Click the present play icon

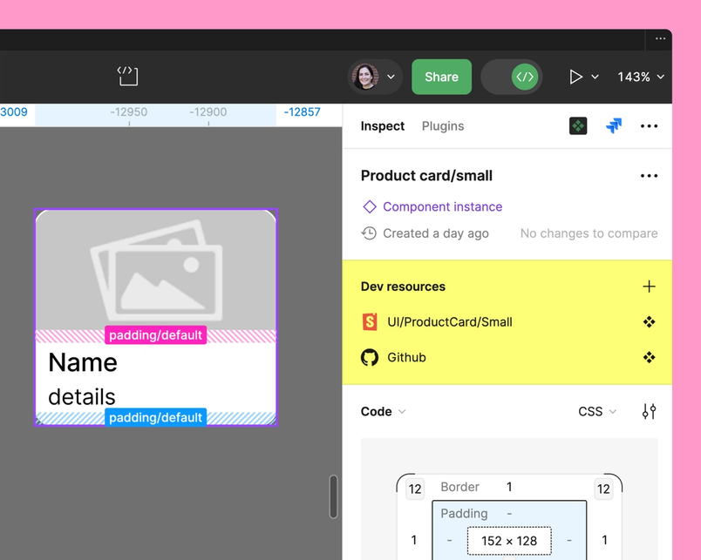click(575, 77)
